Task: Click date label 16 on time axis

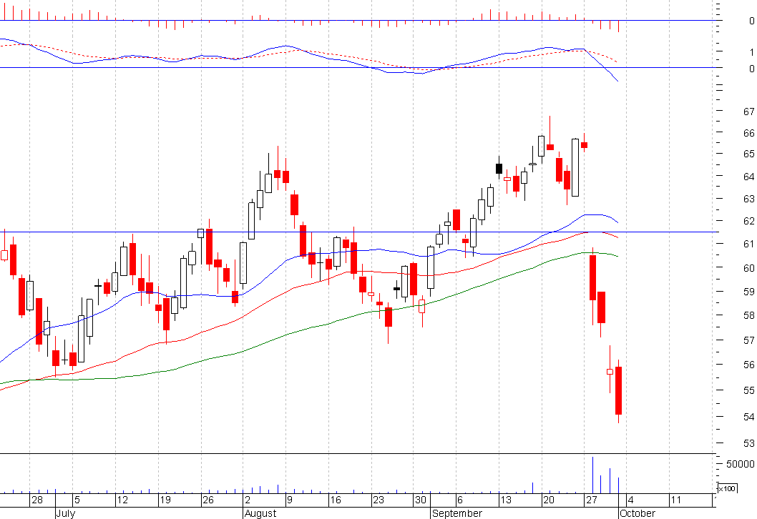Action: pos(335,500)
